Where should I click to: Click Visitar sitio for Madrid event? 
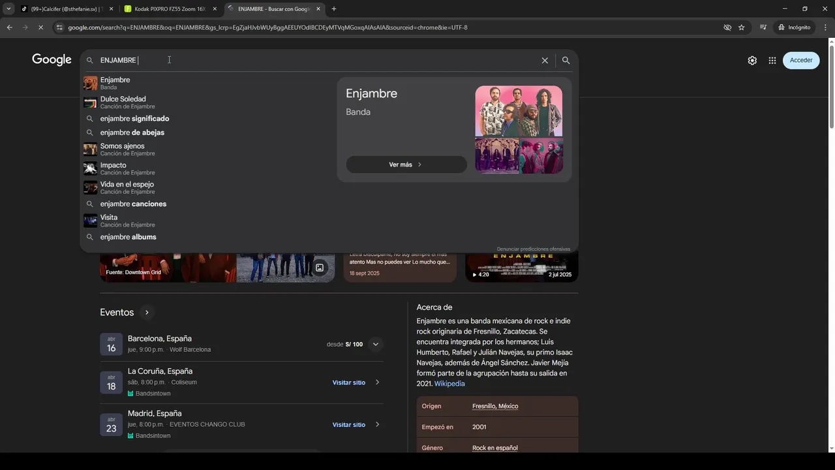(x=349, y=425)
